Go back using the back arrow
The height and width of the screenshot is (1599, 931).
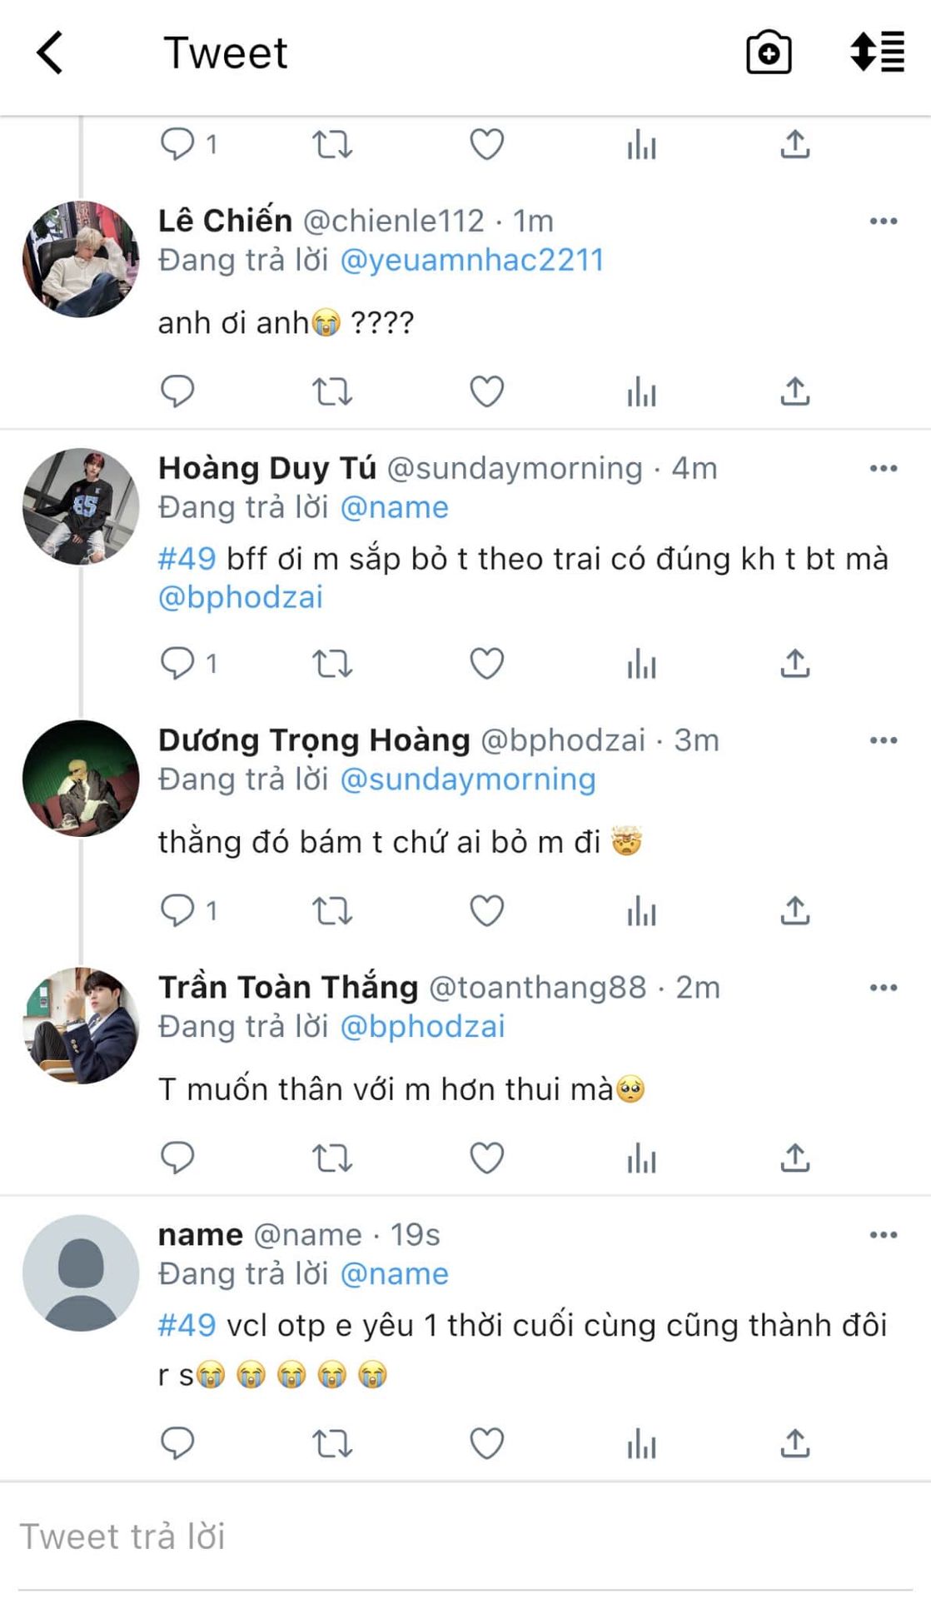[x=50, y=53]
